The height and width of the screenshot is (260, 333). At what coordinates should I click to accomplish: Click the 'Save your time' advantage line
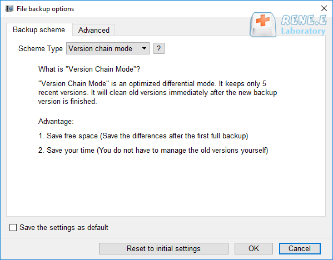153,150
